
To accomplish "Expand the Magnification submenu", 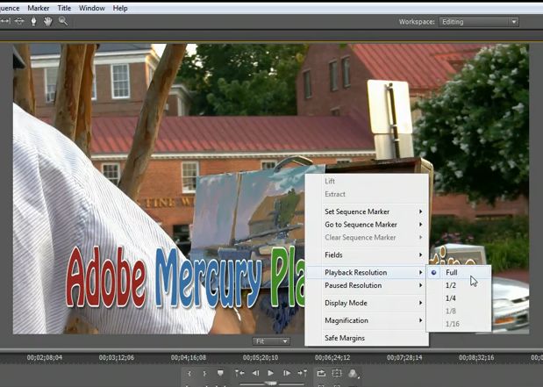I will coord(367,320).
